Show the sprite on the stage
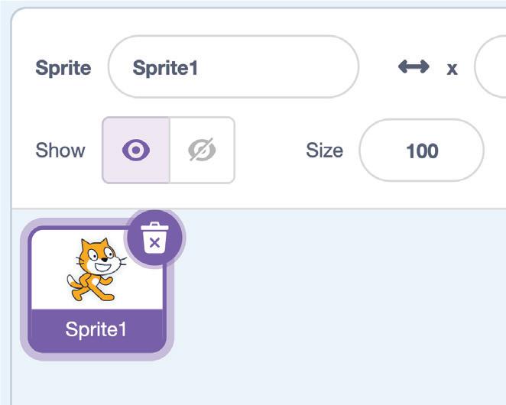Viewport: 506px width, 405px height. (x=136, y=151)
